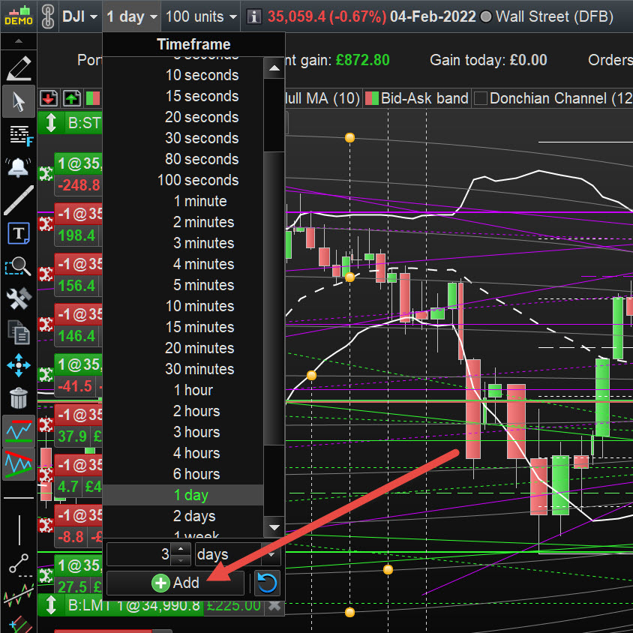Choose 1 hour timeframe
The image size is (633, 633).
pos(183,390)
